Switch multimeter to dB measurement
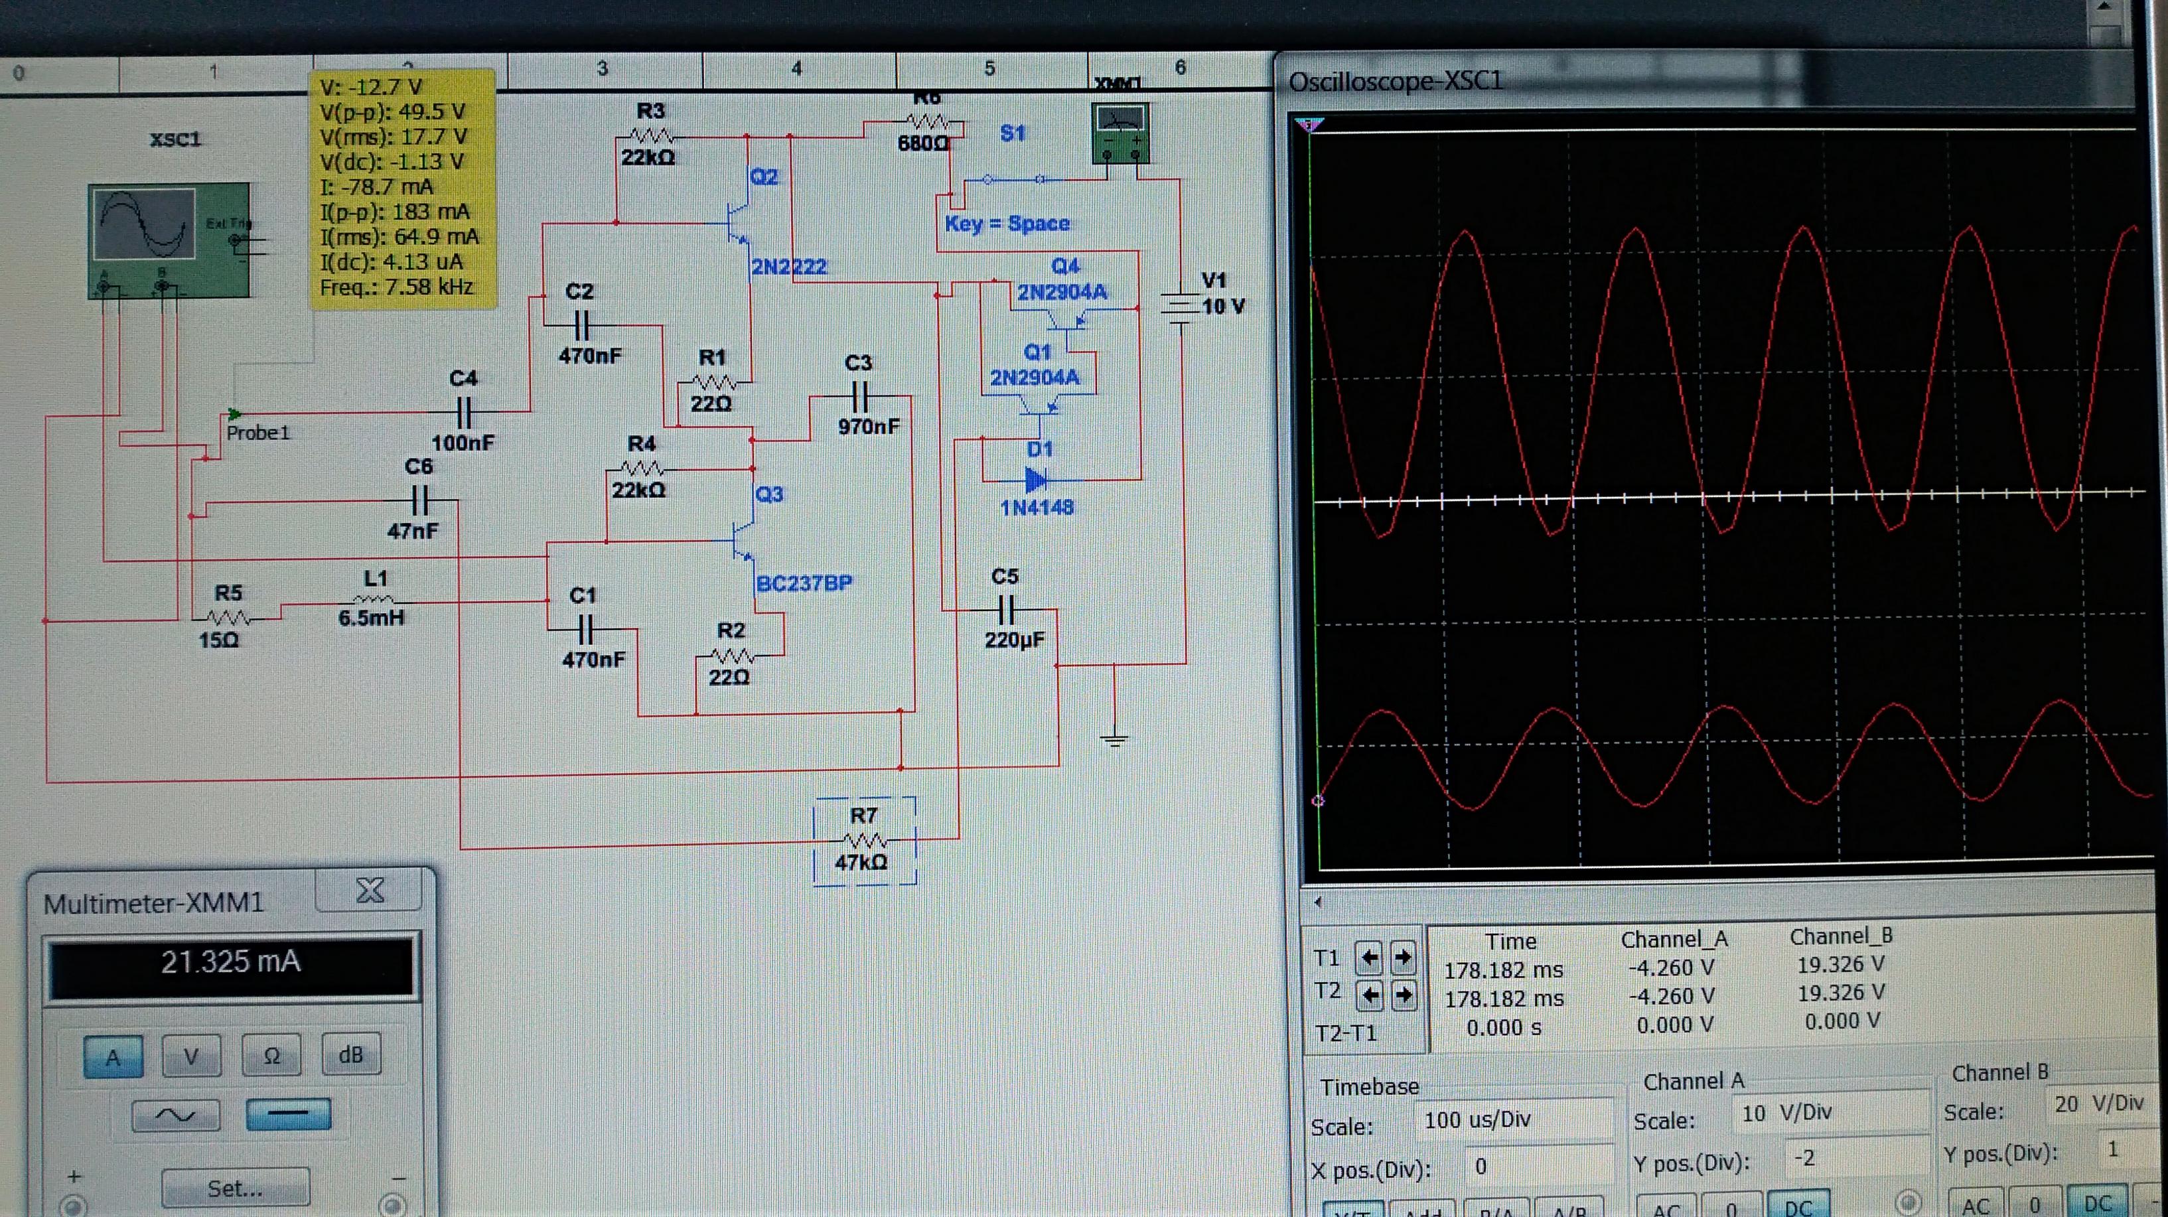2168x1217 pixels. click(351, 1054)
